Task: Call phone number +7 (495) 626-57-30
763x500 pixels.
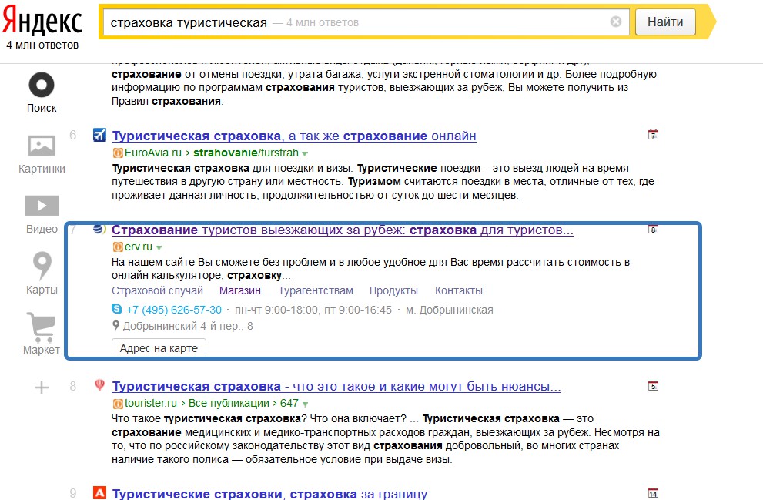Action: pyautogui.click(x=174, y=310)
